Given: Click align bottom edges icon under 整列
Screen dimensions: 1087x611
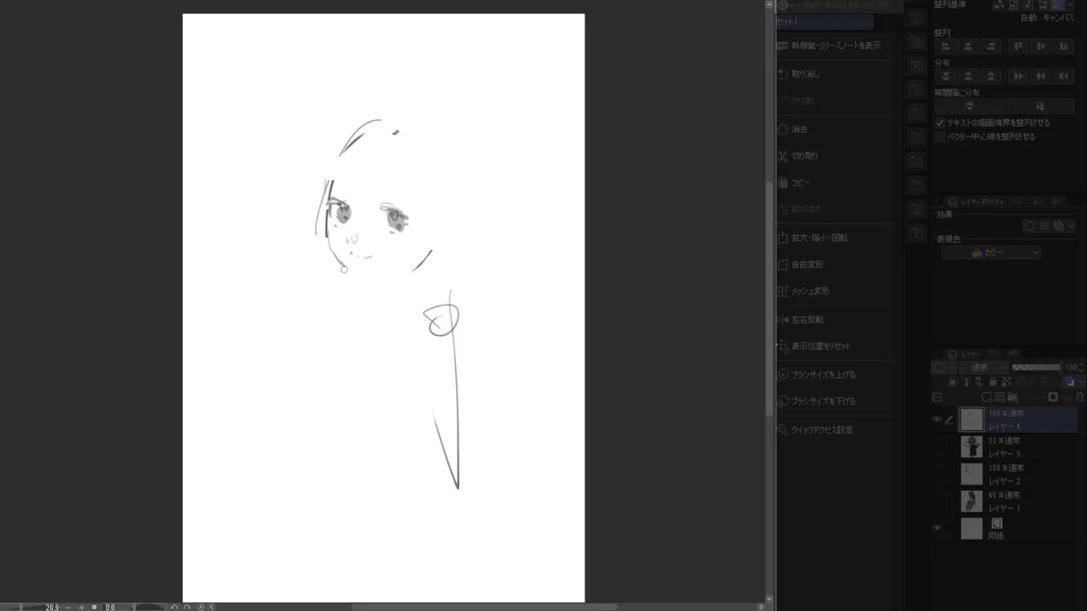Looking at the screenshot, I should [1064, 47].
